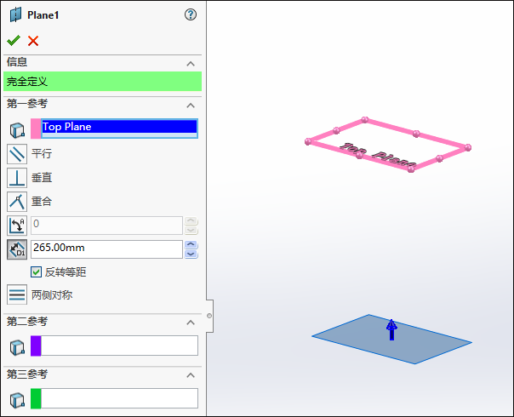Screen dimensions: 514x417
Task: Click the Plane1 title text
Action: [x=43, y=15]
